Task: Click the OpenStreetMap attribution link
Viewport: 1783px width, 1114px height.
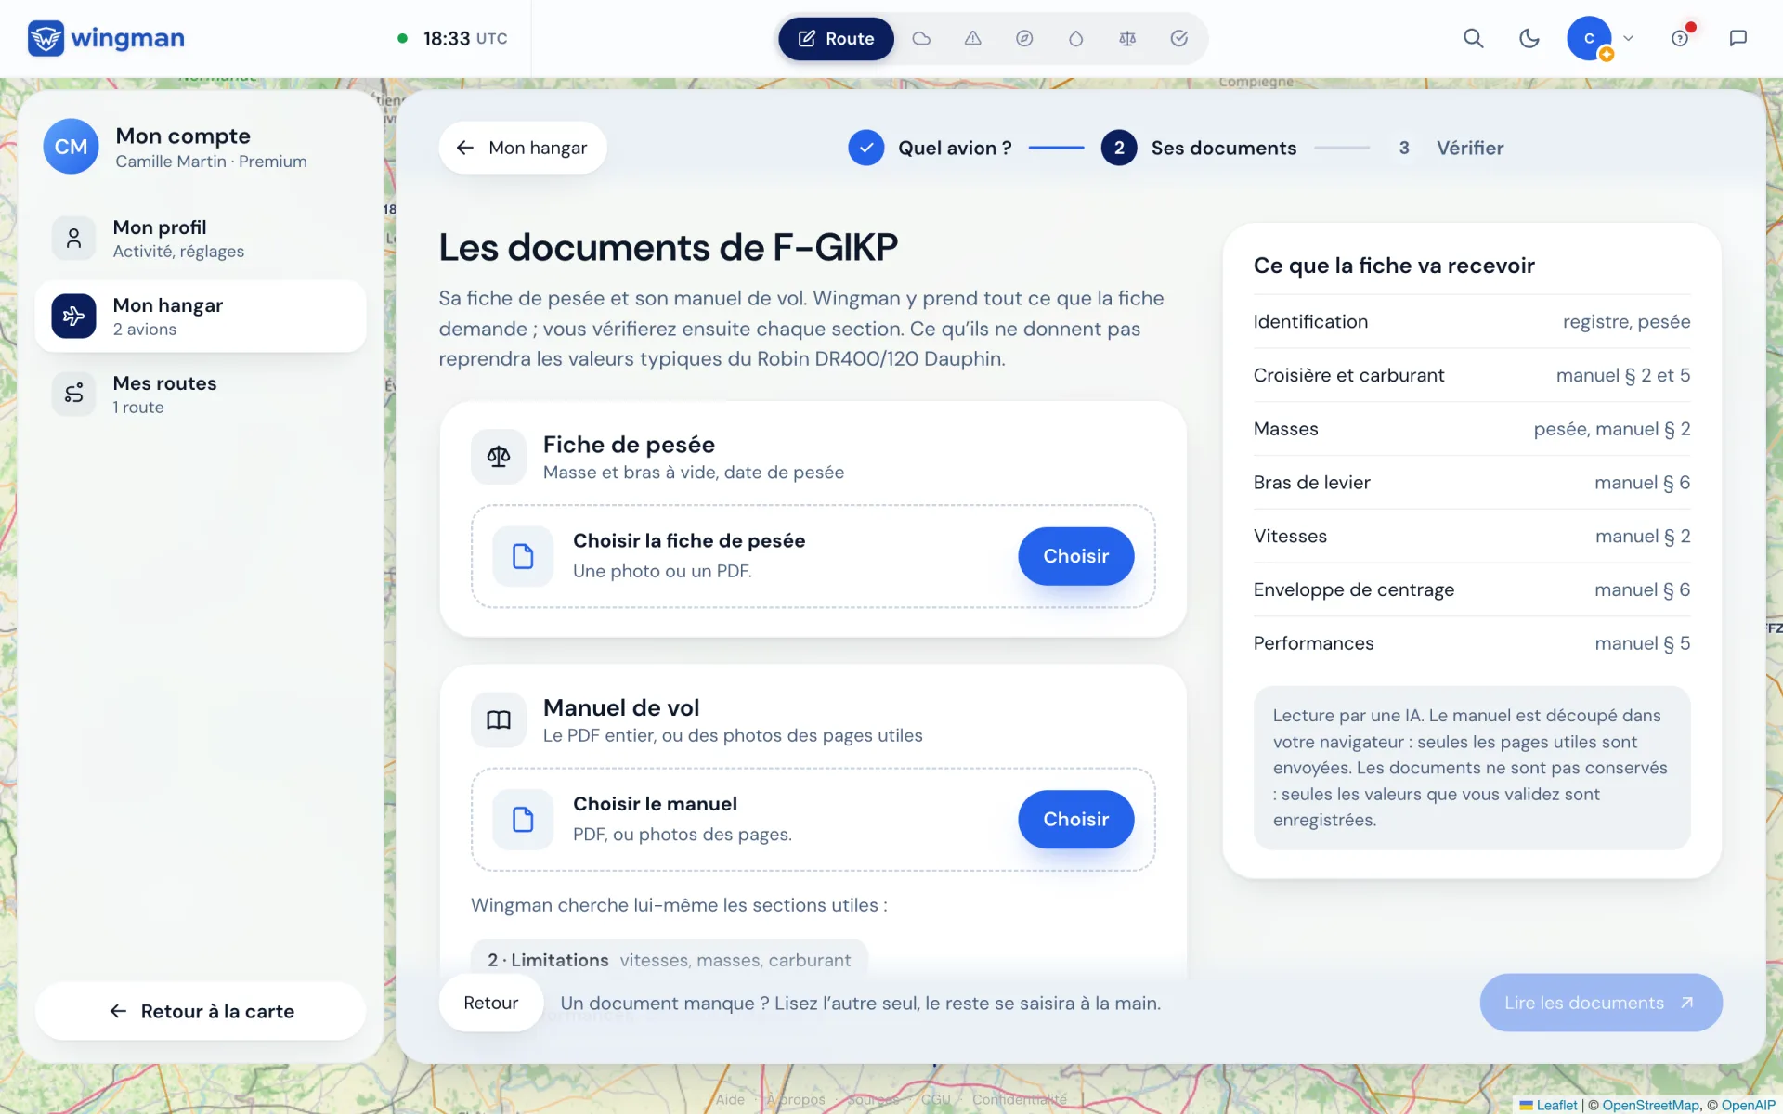Action: [x=1650, y=1105]
